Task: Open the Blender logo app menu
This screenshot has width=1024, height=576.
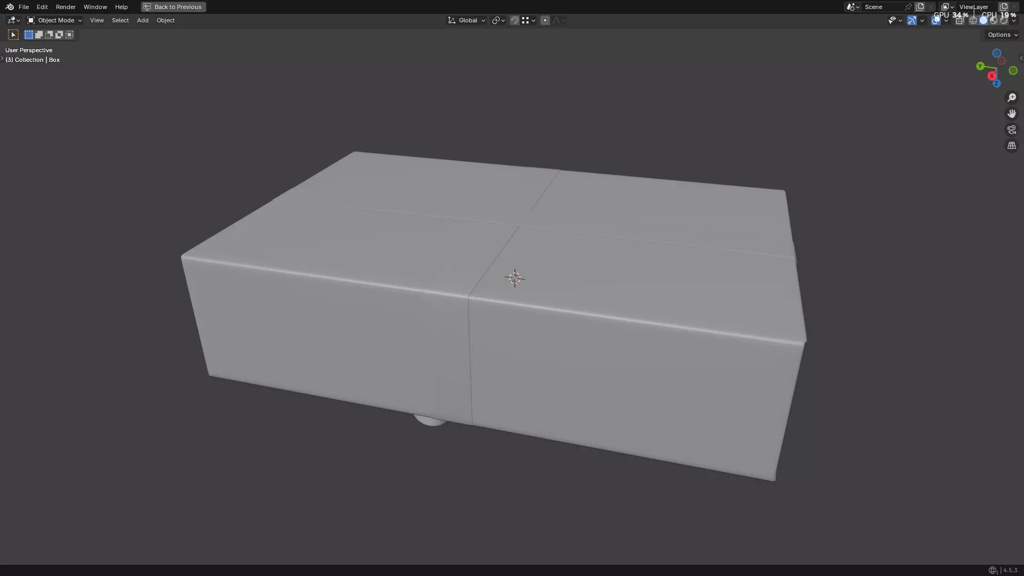Action: click(9, 7)
